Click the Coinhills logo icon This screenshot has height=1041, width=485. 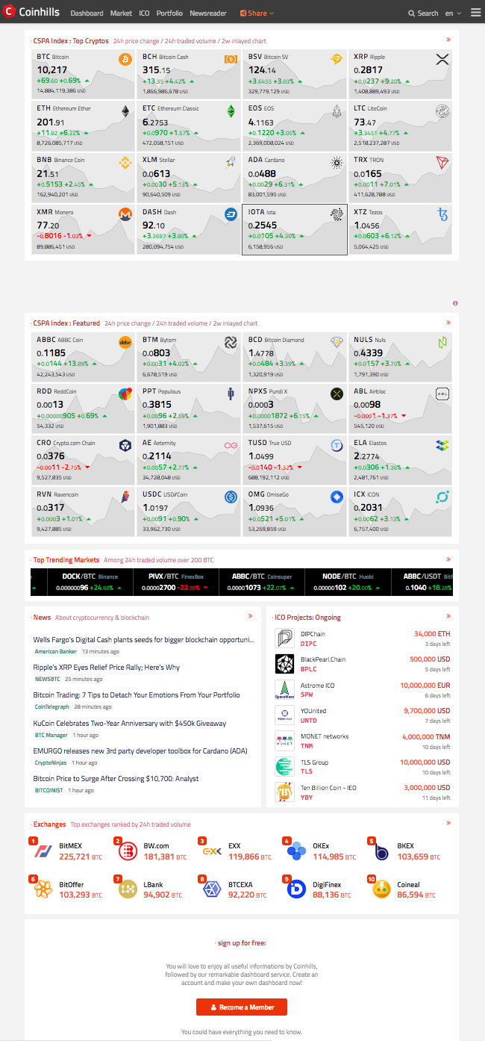coord(10,13)
